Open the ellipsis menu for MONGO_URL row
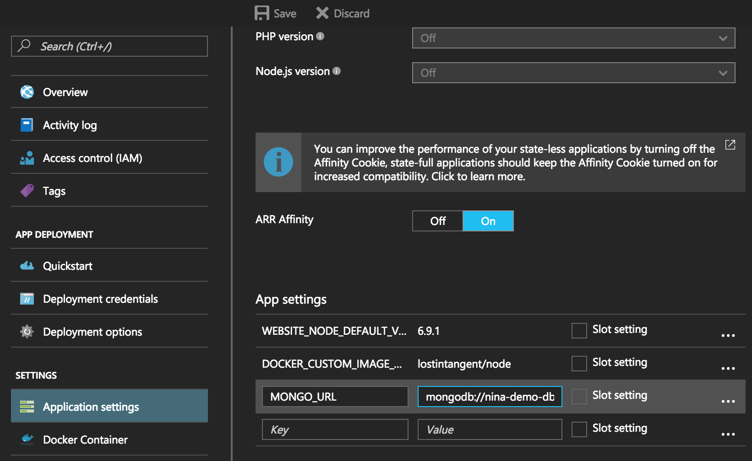The image size is (752, 461). (728, 401)
